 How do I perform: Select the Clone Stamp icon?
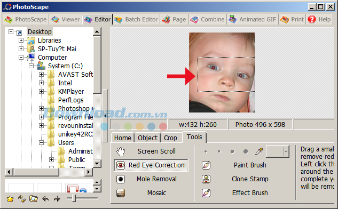tap(206, 179)
